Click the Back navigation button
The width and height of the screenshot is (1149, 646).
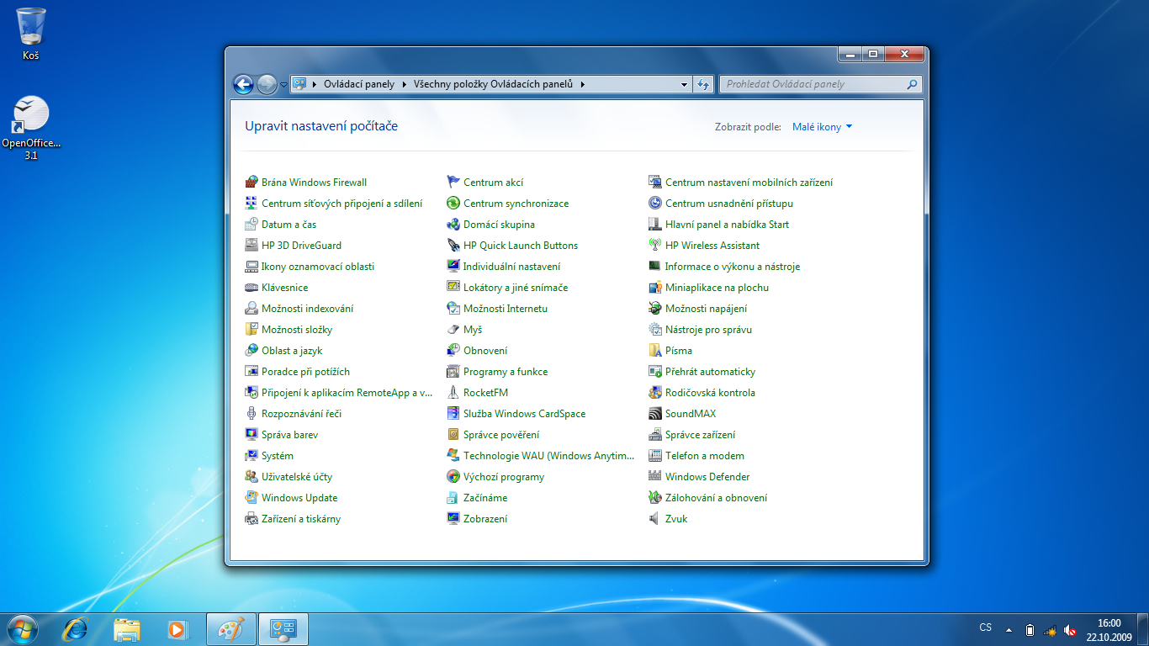coord(243,84)
